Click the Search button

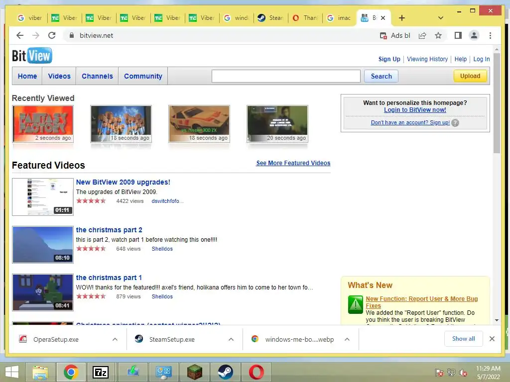[381, 76]
